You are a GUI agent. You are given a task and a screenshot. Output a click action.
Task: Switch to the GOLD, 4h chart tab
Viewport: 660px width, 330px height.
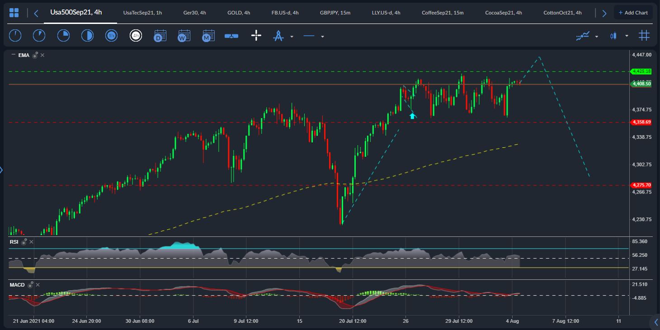(x=239, y=13)
